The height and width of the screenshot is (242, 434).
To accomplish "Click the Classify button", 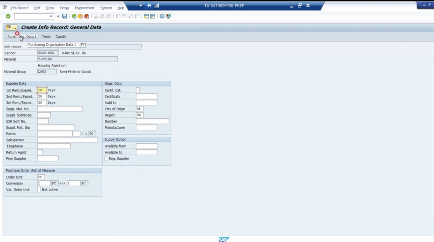I will pyautogui.click(x=61, y=37).
